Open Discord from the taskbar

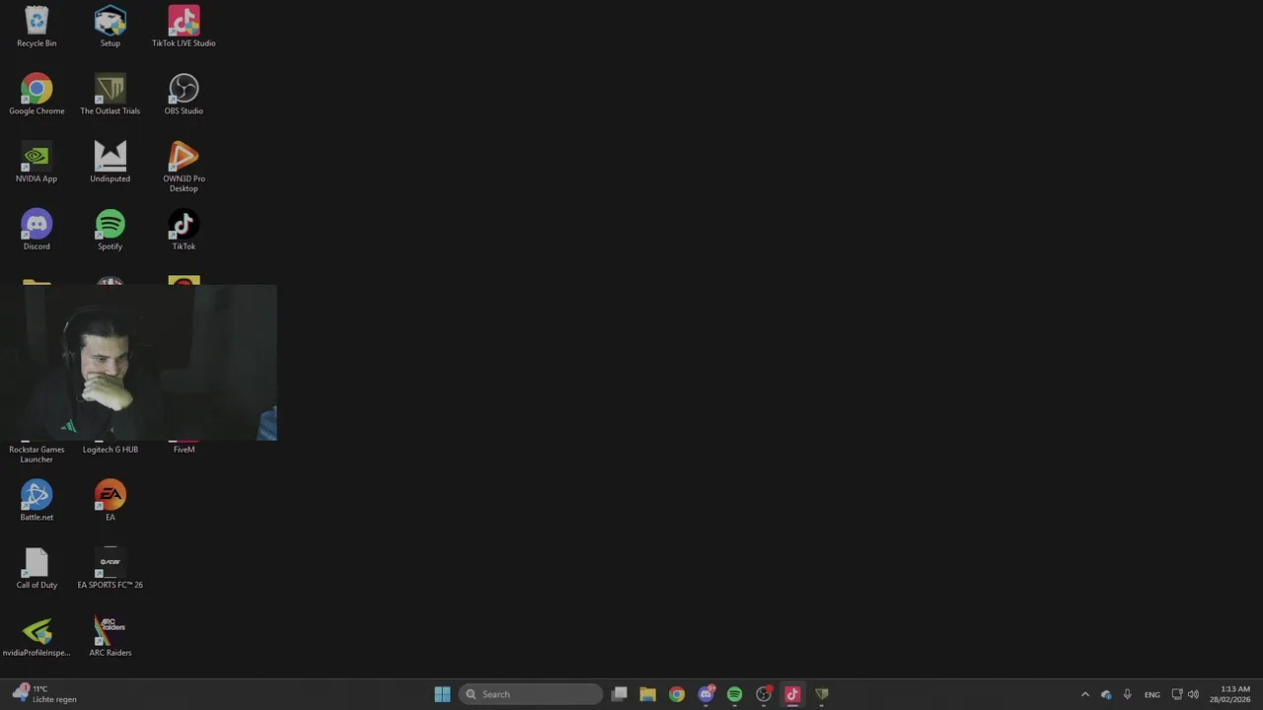pyautogui.click(x=706, y=694)
